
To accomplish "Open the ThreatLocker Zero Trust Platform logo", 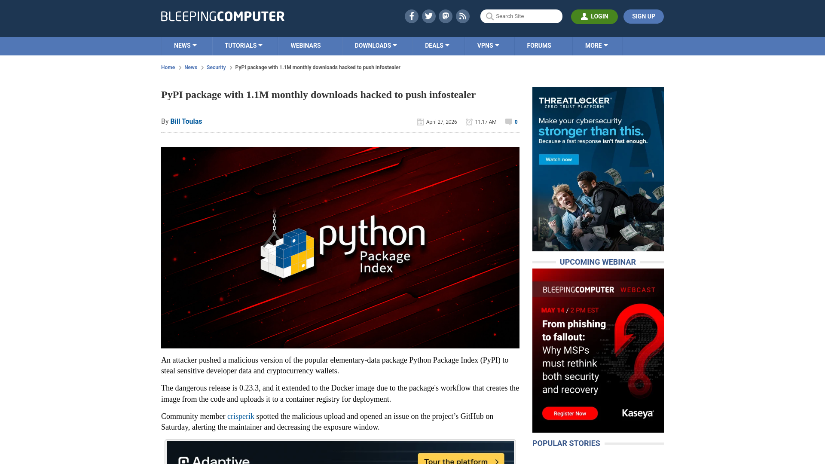I will pyautogui.click(x=575, y=103).
